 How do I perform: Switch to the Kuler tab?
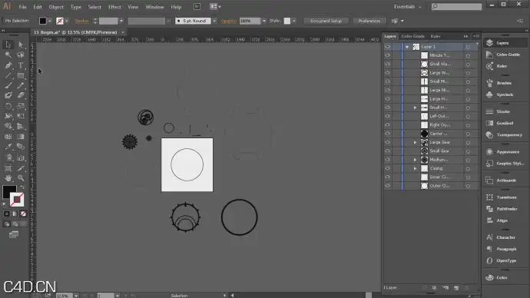436,36
